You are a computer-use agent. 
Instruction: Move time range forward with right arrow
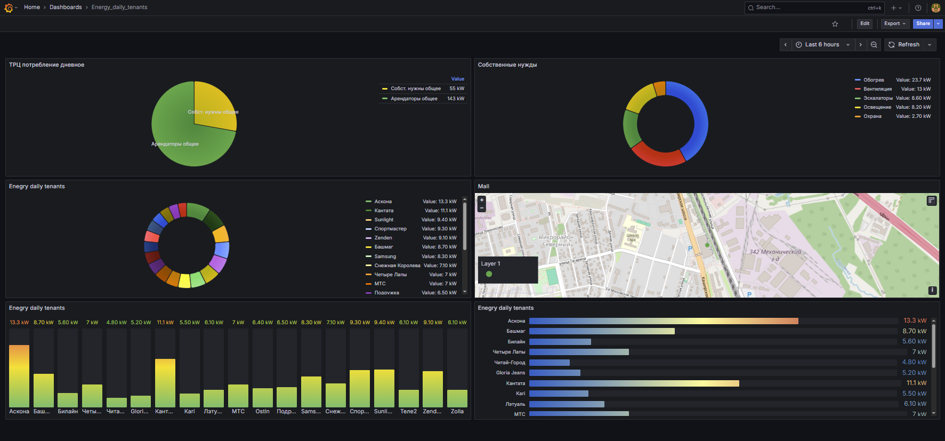coord(861,45)
